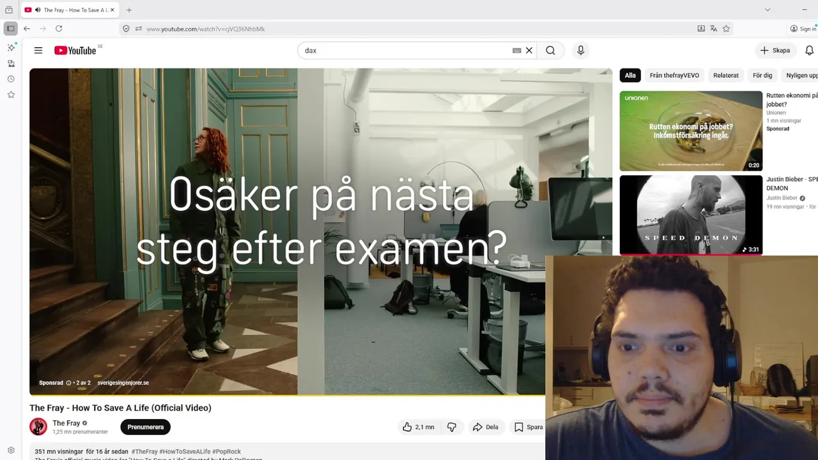The image size is (818, 460).
Task: Select the Relaterat filter chip
Action: pyautogui.click(x=726, y=75)
